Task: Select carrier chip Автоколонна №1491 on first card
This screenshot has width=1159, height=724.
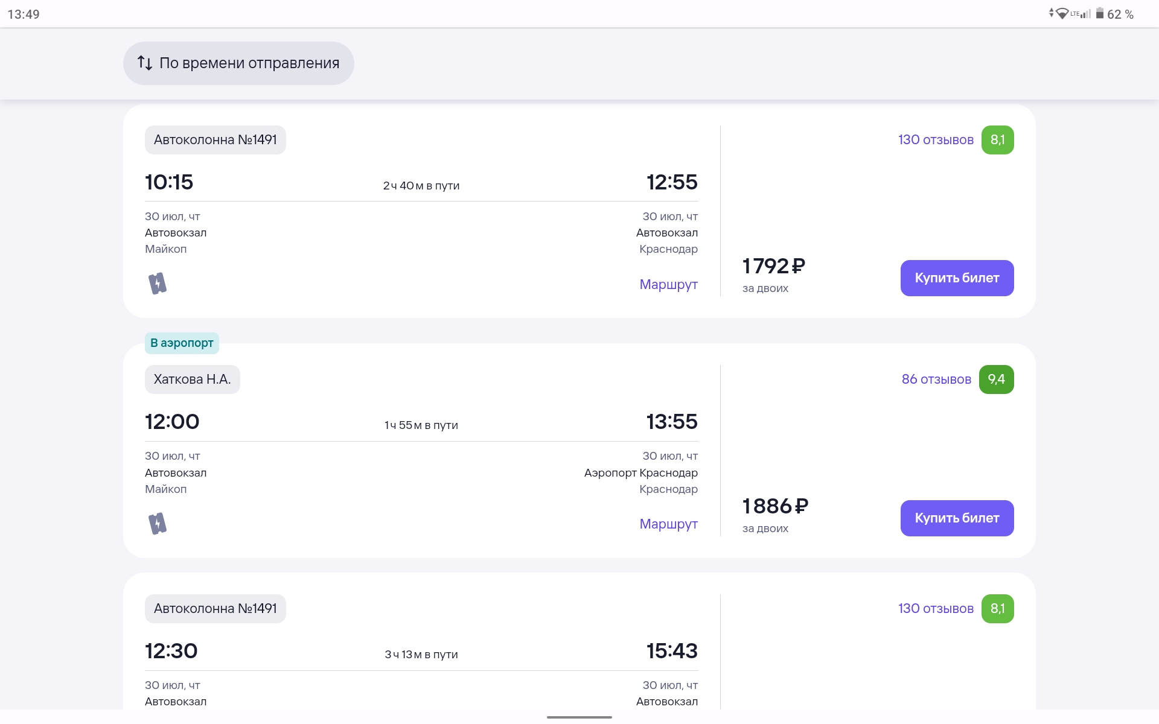Action: pos(215,140)
